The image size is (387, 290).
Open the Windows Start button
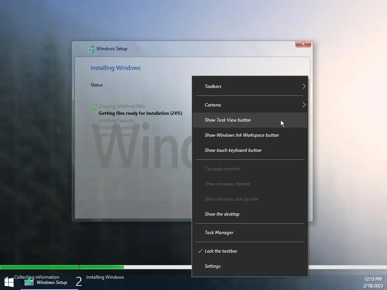click(9, 282)
